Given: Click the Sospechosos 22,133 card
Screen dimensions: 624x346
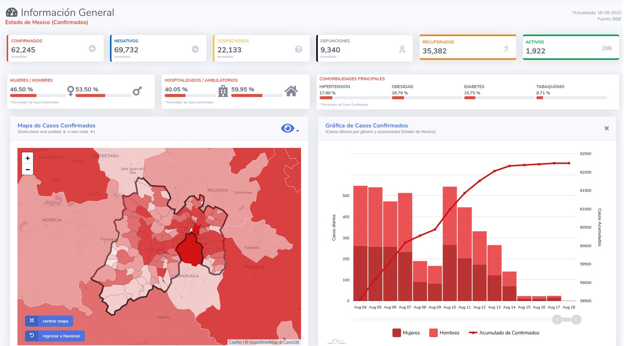Looking at the screenshot, I should [261, 48].
